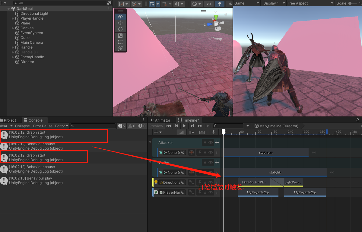Mute the Directional Light track eye icon
Viewport: 362px width, 232px height.
211,182
